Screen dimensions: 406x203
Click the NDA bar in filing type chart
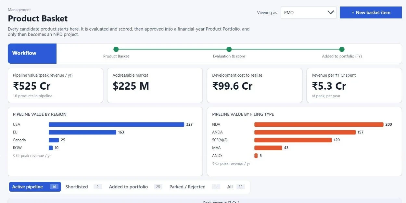pyautogui.click(x=319, y=124)
